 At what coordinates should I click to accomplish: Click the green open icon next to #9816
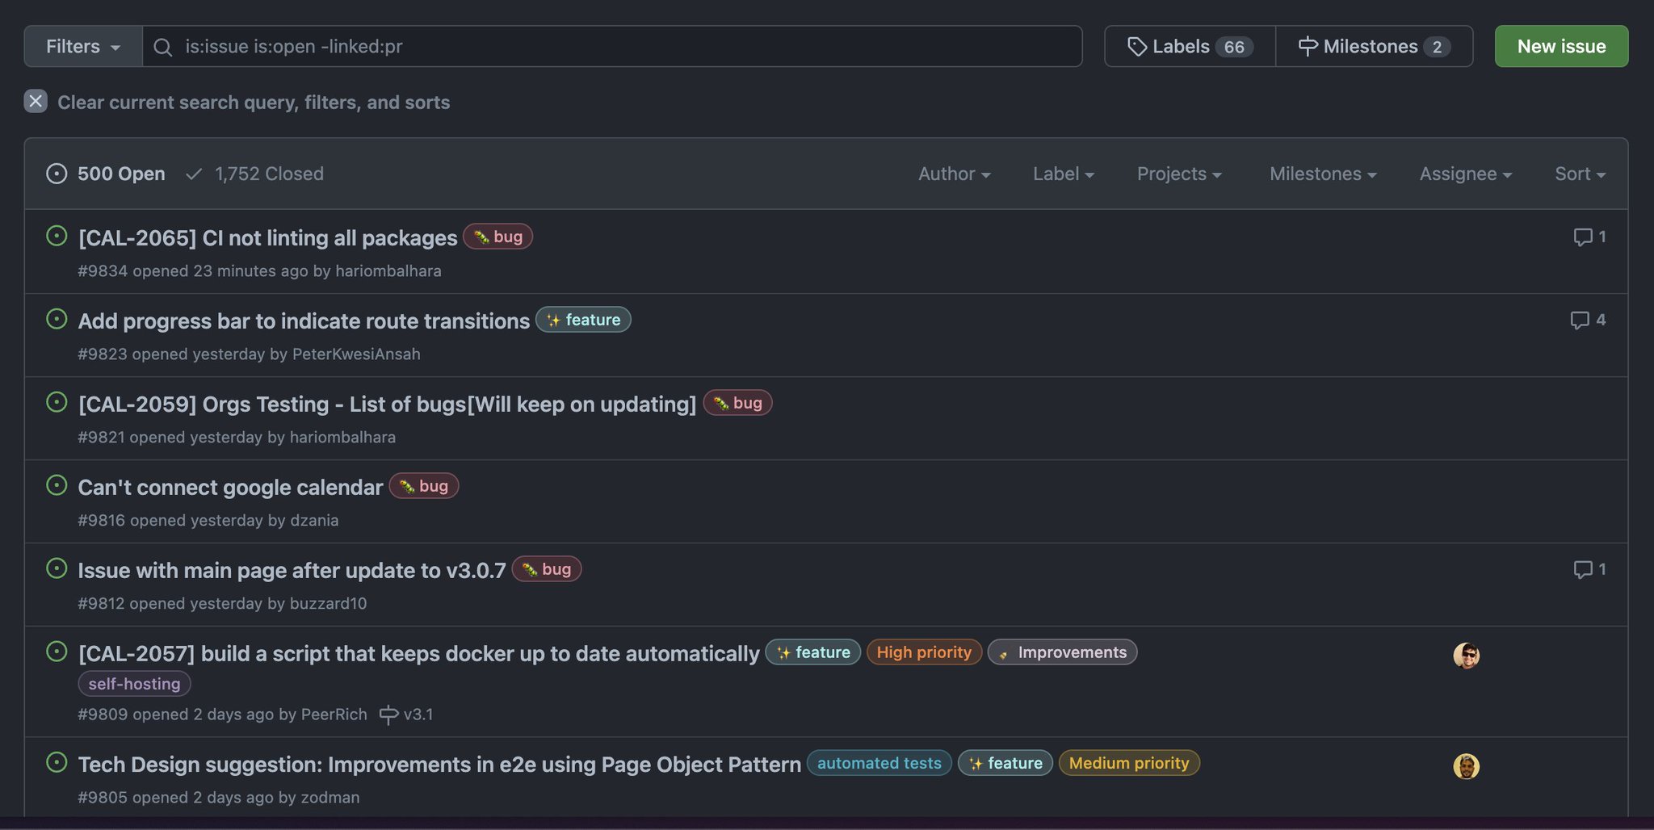point(57,485)
